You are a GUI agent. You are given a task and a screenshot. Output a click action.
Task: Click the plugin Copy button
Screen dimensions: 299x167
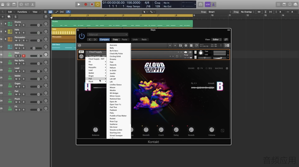115,39
